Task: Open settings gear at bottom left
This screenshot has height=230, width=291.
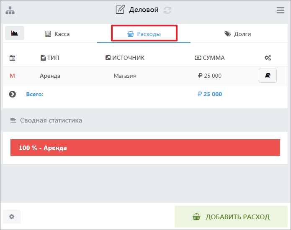Action: tap(12, 217)
